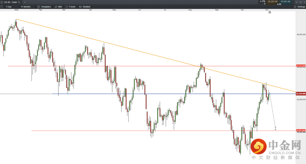Screen dimensions: 306x164
Task: Click the 32,000.000 axis value
Action: [301, 99]
